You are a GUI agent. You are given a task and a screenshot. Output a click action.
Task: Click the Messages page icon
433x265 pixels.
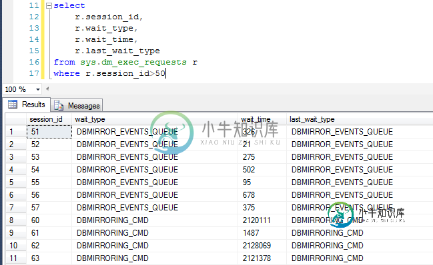pos(59,105)
